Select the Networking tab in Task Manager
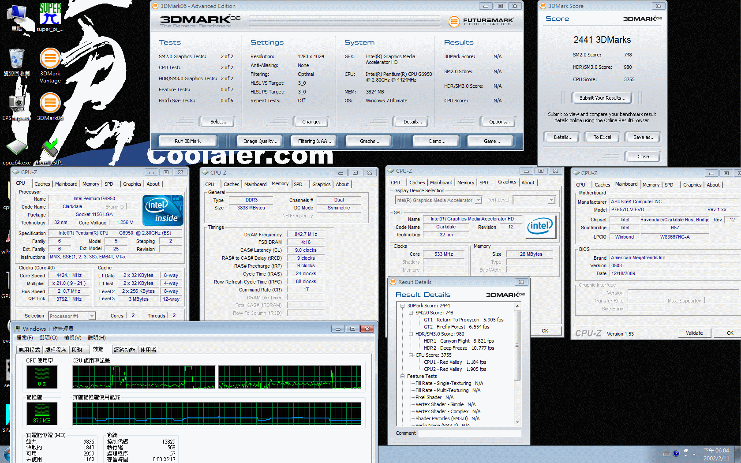 coord(125,350)
